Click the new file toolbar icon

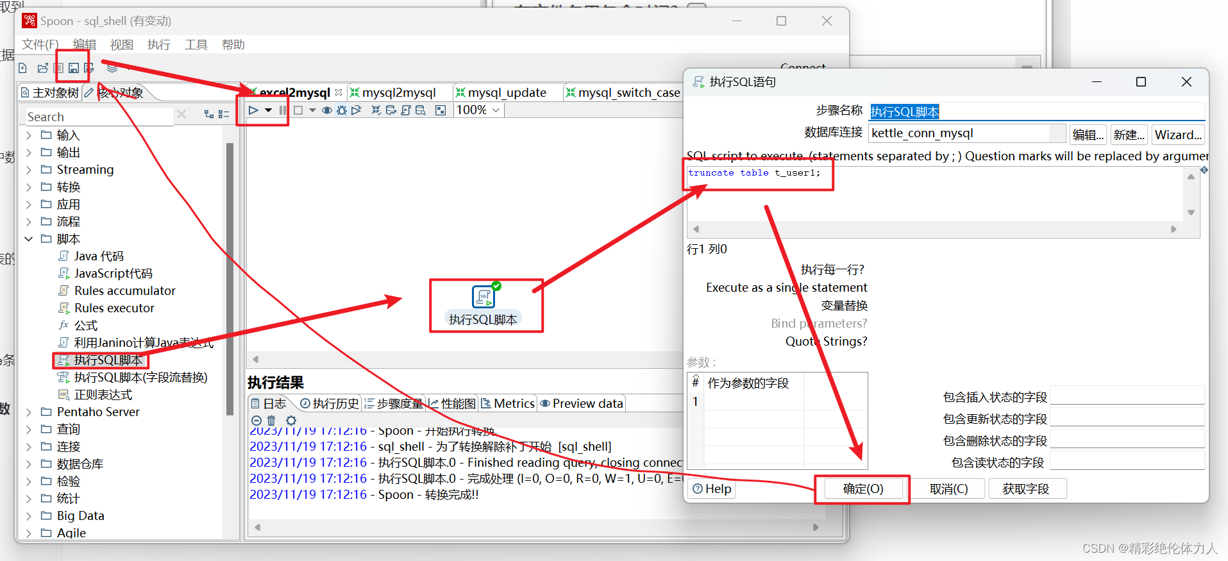tap(22, 68)
